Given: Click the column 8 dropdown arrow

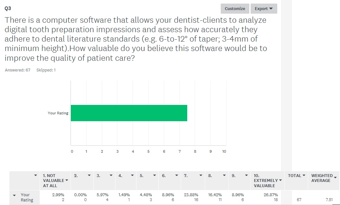Looking at the screenshot, I should tap(224, 176).
